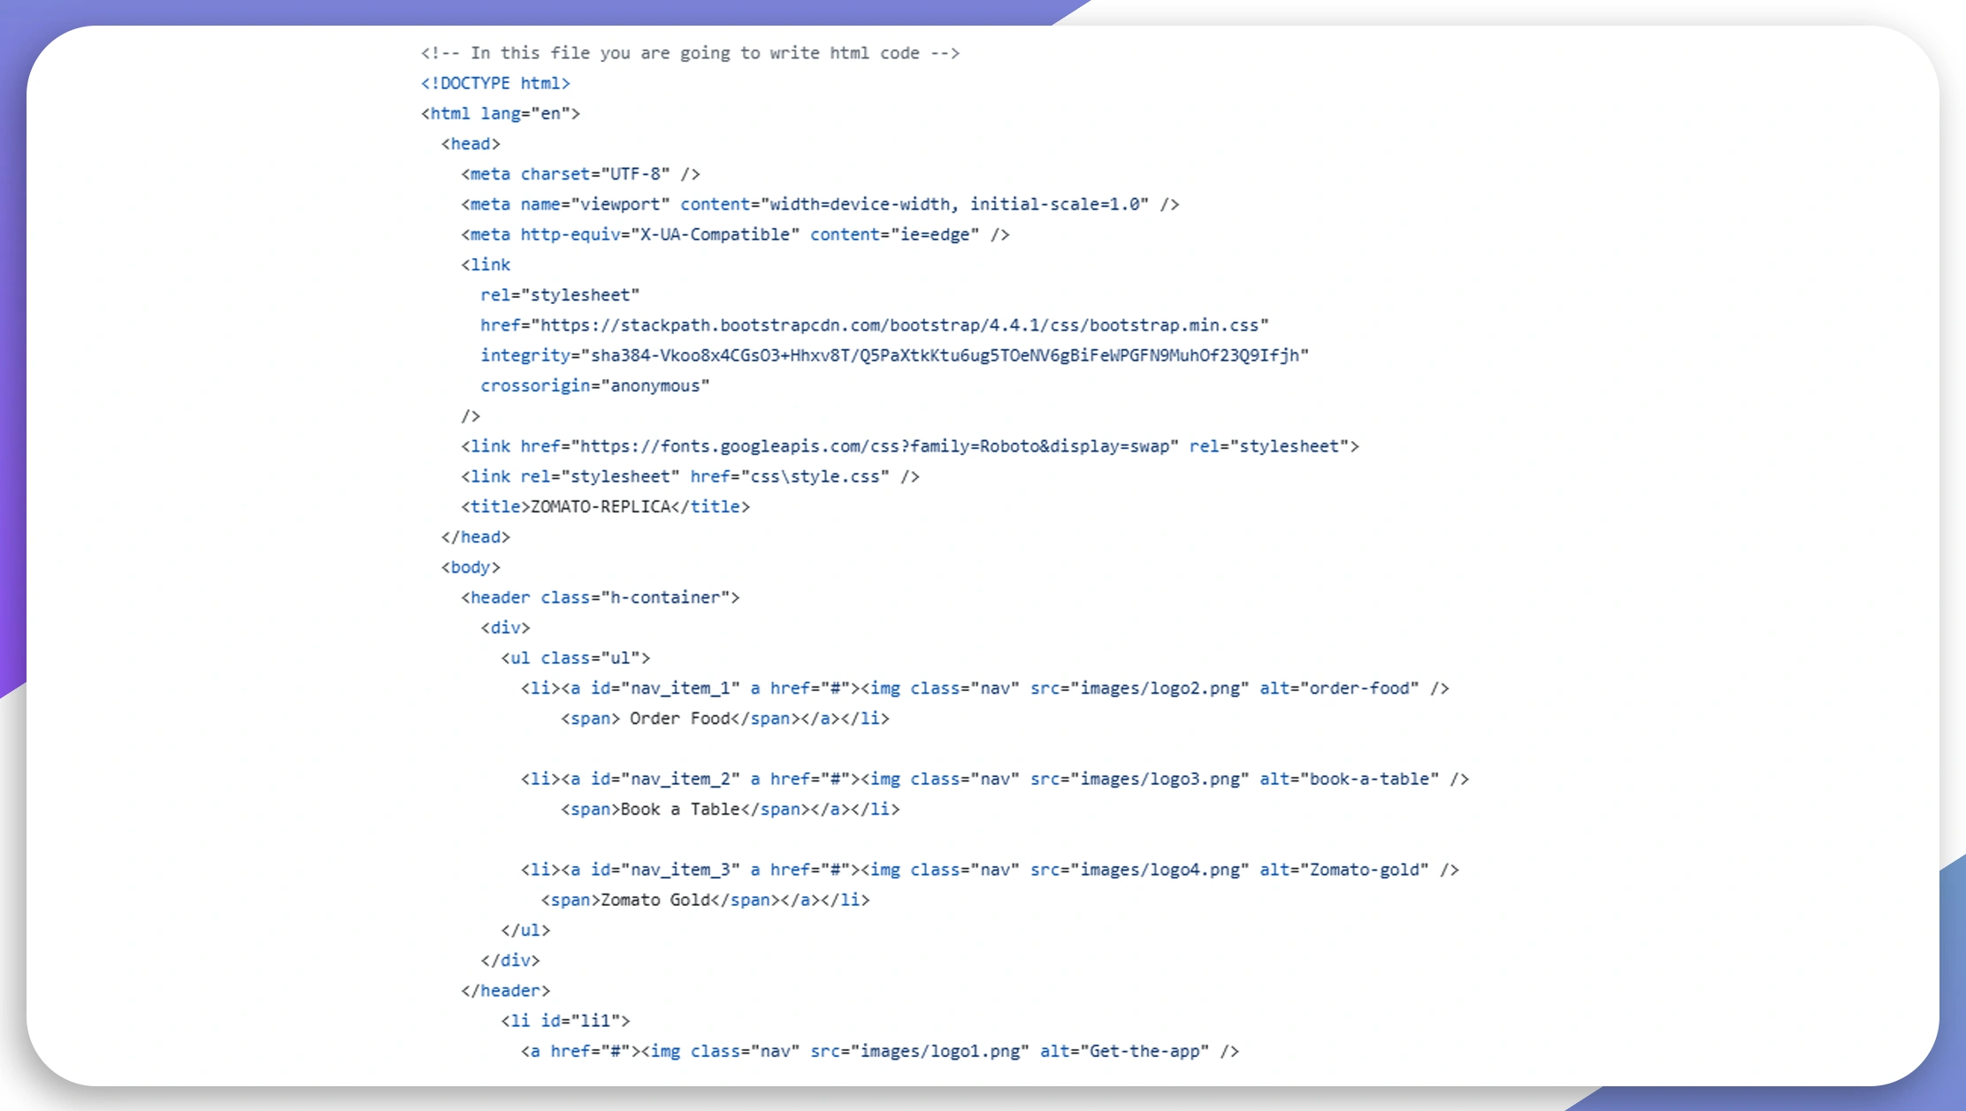Click the DOCTYPE html declaration line
This screenshot has height=1111, width=1966.
click(495, 83)
